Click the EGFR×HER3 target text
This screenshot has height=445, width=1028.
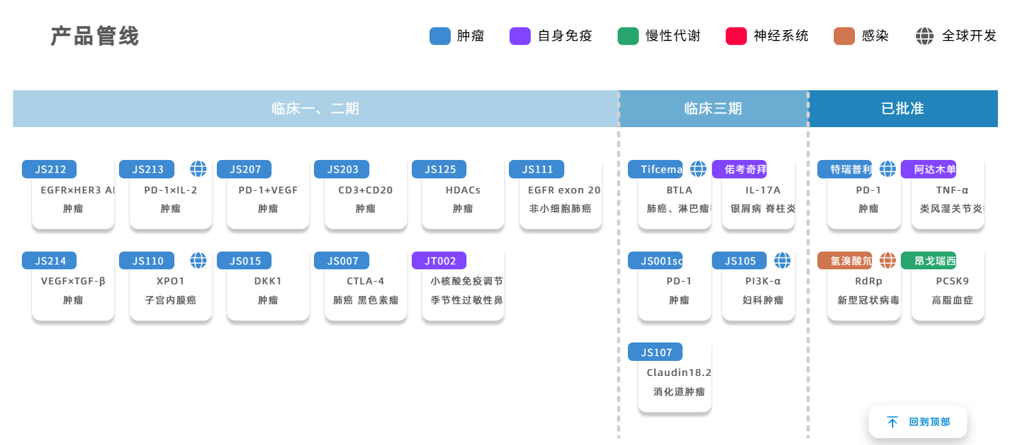pos(77,190)
